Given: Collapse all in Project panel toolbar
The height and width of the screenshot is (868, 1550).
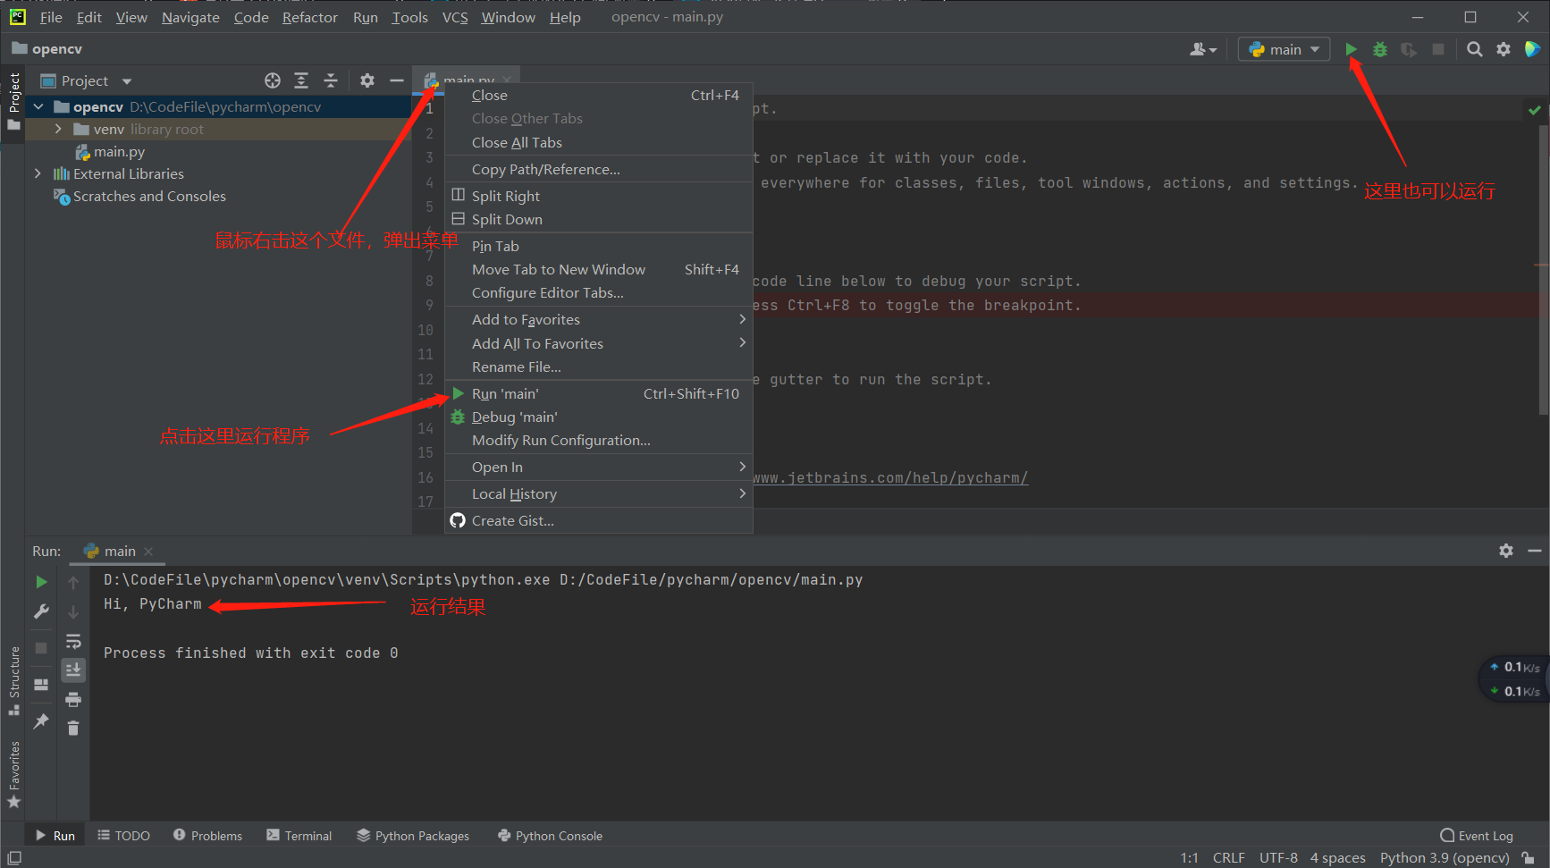Looking at the screenshot, I should coord(331,80).
